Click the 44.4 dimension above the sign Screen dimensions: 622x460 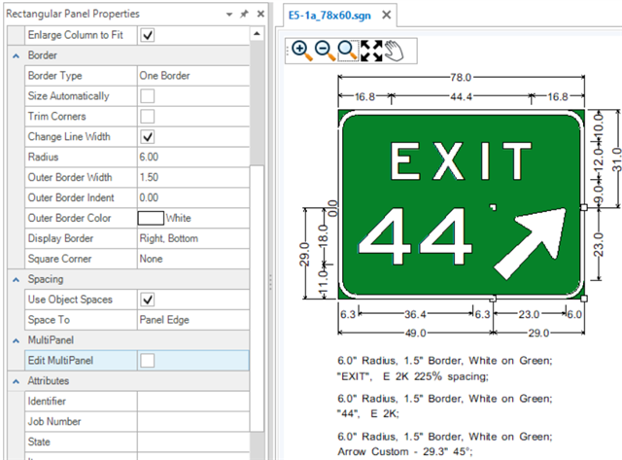click(461, 96)
